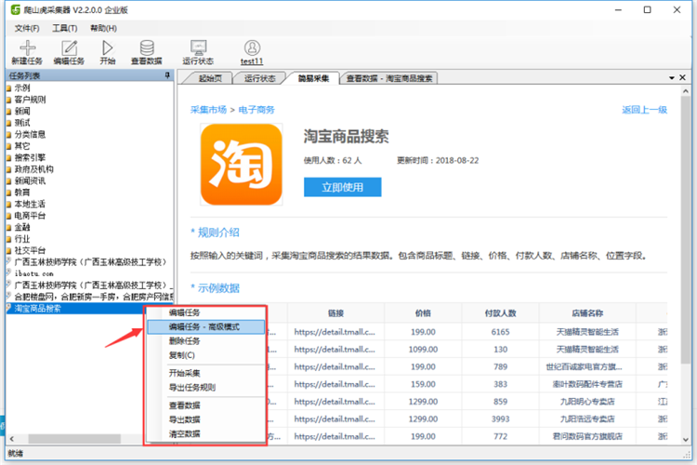Click the task list scroll left arrow
Screen dimensions: 697x465
[11, 439]
